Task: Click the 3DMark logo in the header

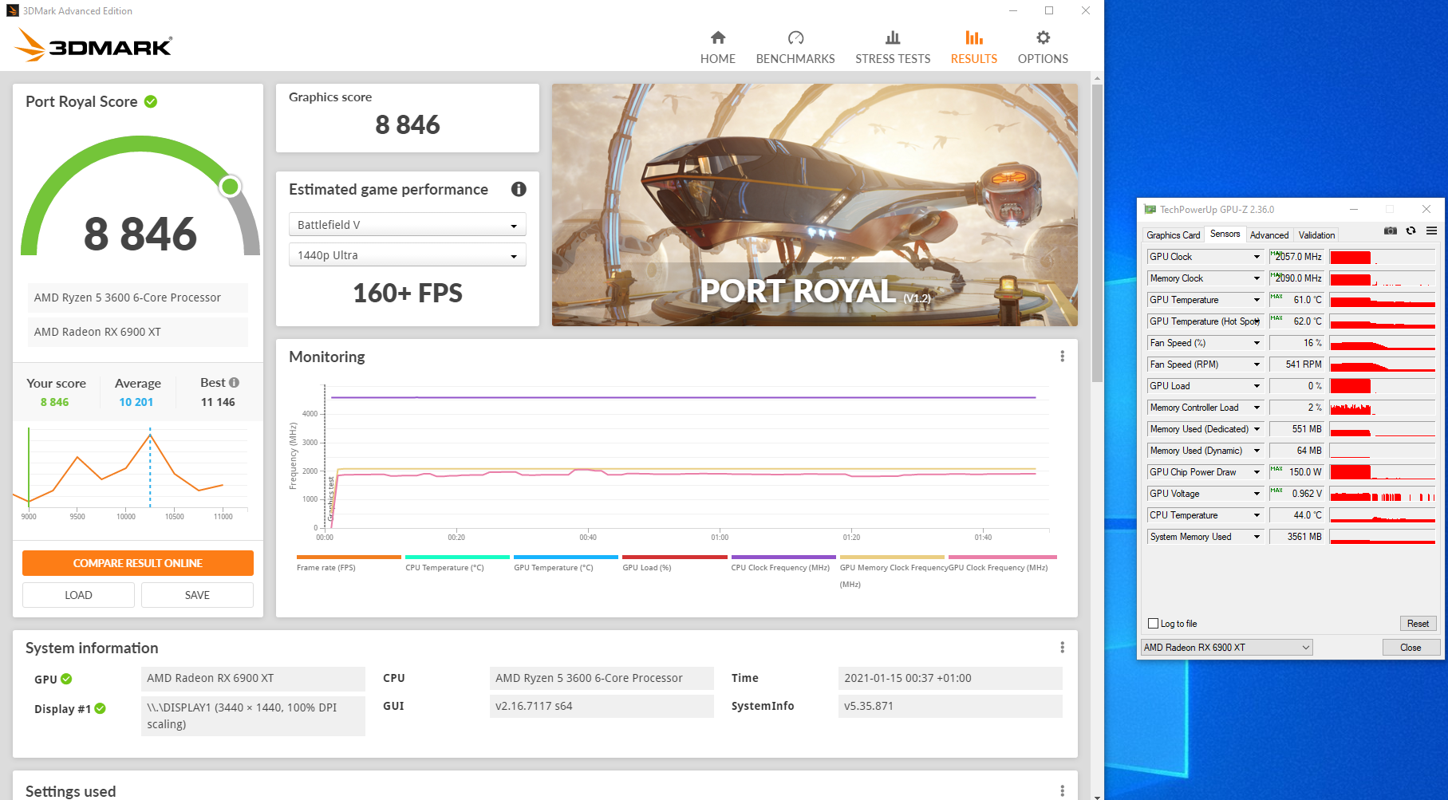Action: 93,45
